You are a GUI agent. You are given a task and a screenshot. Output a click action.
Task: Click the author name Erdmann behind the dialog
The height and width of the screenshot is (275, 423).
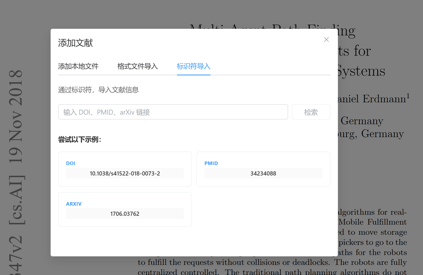click(384, 99)
